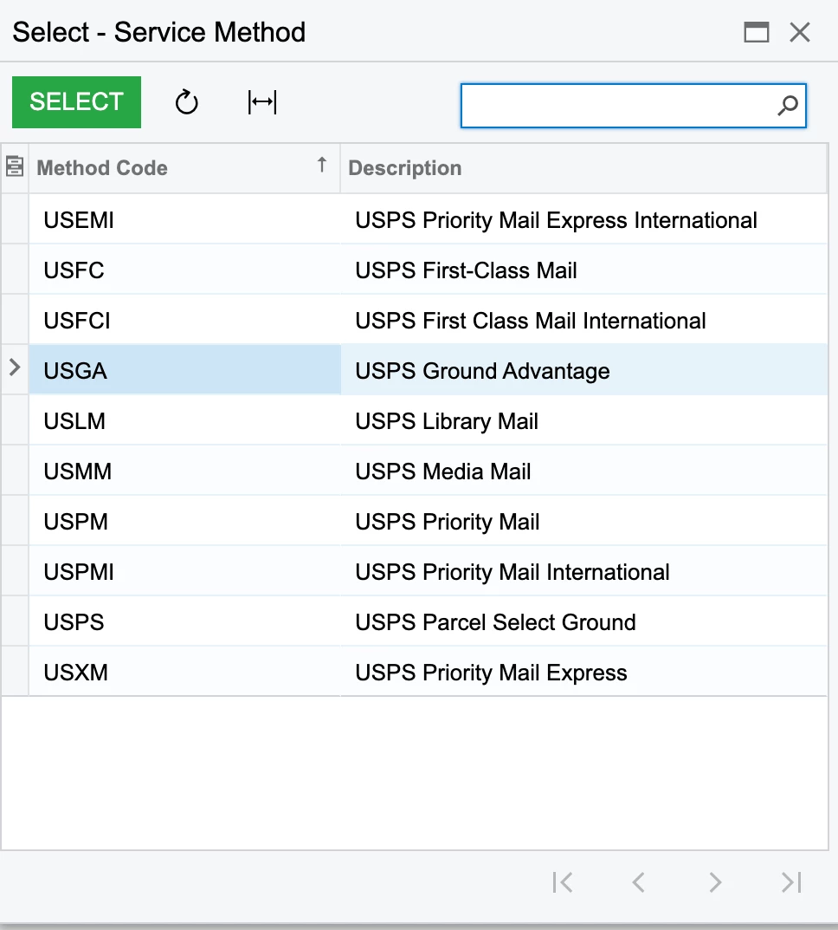
Task: Close the Select - Service Method dialog
Action: pos(800,32)
